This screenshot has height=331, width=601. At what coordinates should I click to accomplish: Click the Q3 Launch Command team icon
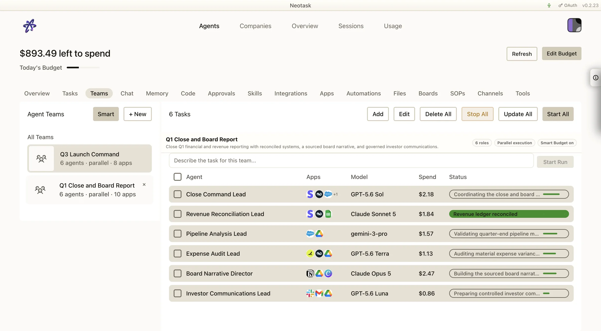pyautogui.click(x=41, y=158)
